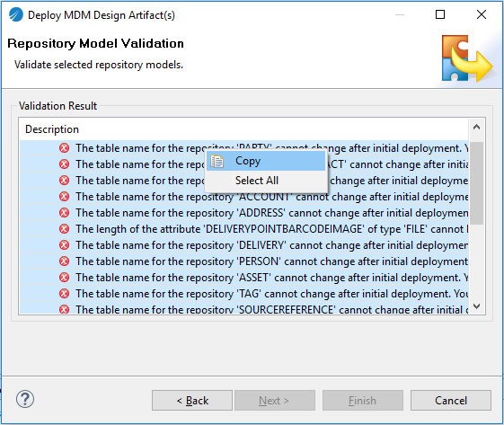The height and width of the screenshot is (425, 504).
Task: Select the 'DELIVERY' repository error row
Action: pyautogui.click(x=244, y=245)
